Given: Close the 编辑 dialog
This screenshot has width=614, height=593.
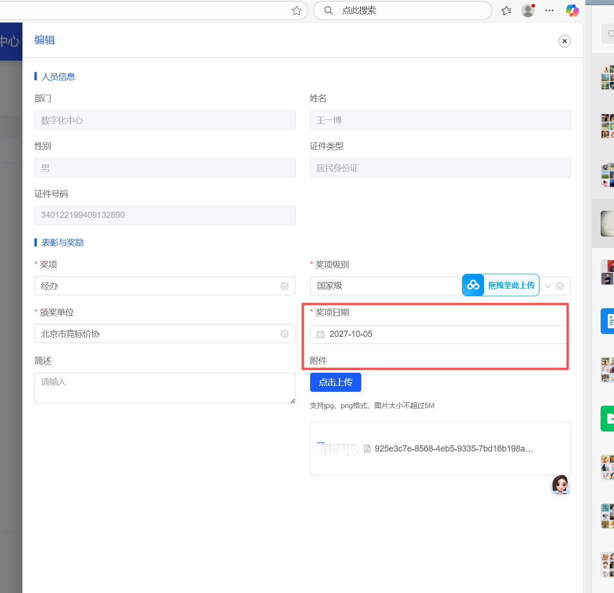Looking at the screenshot, I should (x=564, y=41).
